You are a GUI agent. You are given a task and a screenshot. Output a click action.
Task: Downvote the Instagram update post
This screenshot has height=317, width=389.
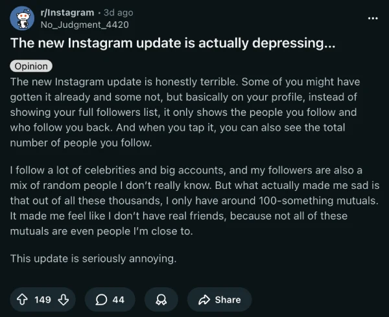(x=64, y=300)
